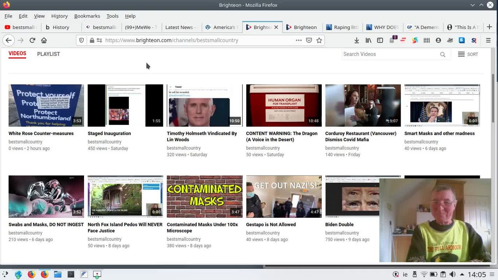498x280 pixels.
Task: Go to the browser home page
Action: (44, 40)
